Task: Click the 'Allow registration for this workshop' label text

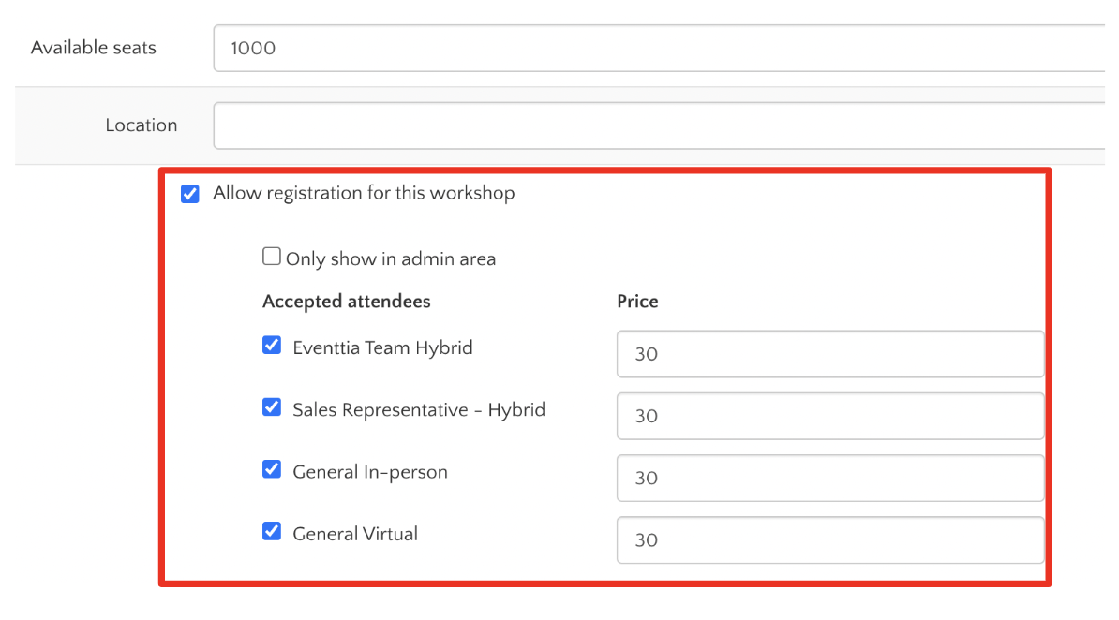Action: (x=364, y=193)
